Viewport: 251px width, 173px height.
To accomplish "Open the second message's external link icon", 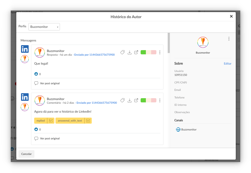I will coord(136,100).
